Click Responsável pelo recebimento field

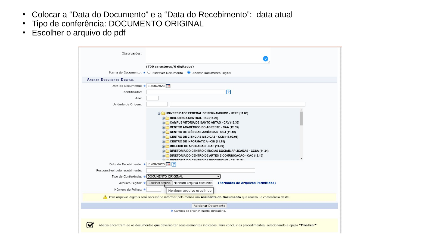(x=201, y=170)
